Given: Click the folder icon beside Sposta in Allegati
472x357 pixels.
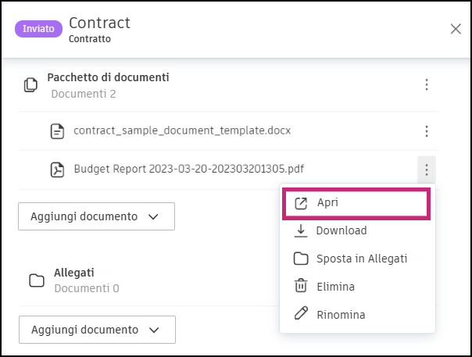Looking at the screenshot, I should point(301,259).
